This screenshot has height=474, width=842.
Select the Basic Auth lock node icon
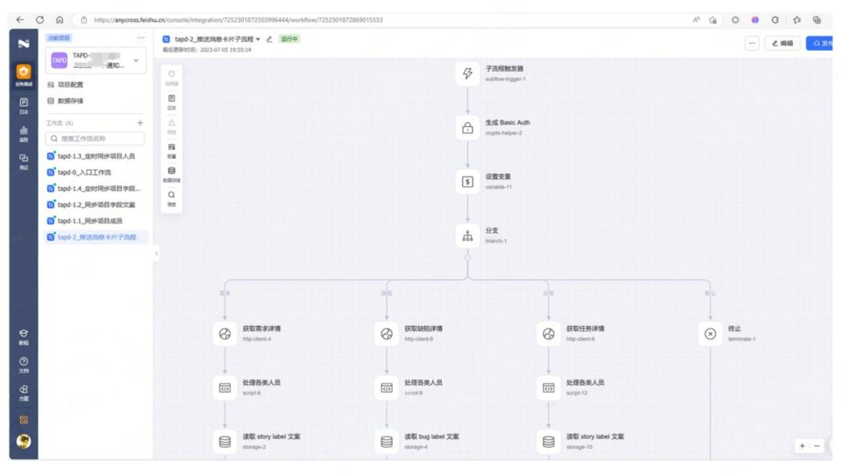(468, 128)
